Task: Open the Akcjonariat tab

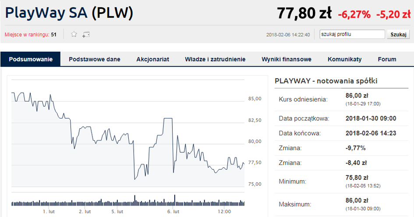Action: (x=152, y=59)
